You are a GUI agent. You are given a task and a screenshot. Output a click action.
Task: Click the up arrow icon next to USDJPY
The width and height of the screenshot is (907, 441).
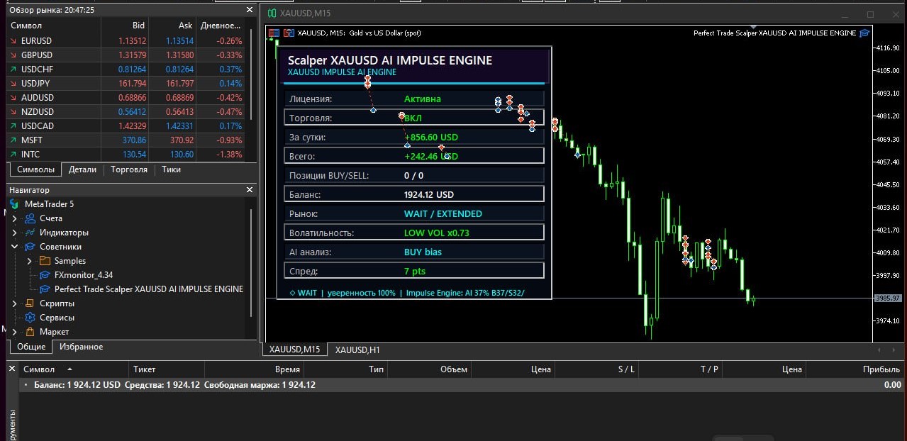[x=13, y=84]
